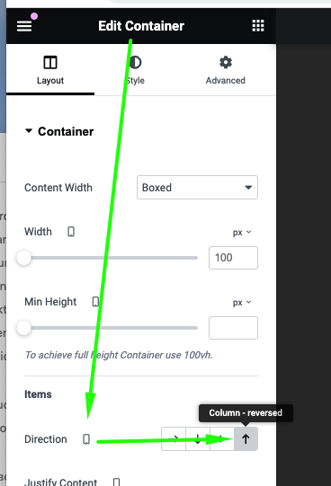
Task: Click the responsive device icon beside Min Height
Action: coord(96,302)
